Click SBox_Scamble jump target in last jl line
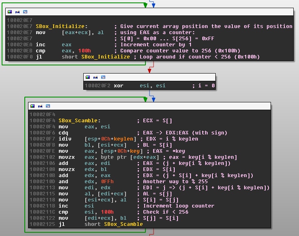 tap(123, 224)
